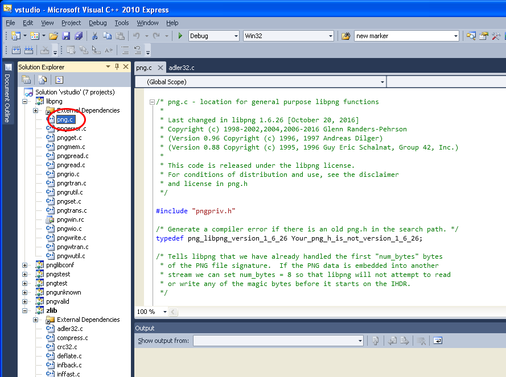Select crc32.c under zlib
Viewport: 506px width, 377px height.
point(67,347)
